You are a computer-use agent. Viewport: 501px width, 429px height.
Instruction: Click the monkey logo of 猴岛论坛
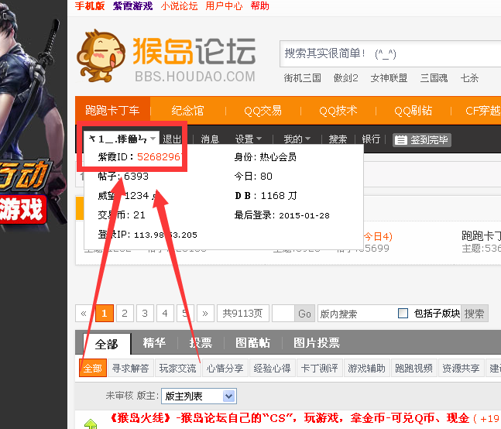(x=101, y=57)
